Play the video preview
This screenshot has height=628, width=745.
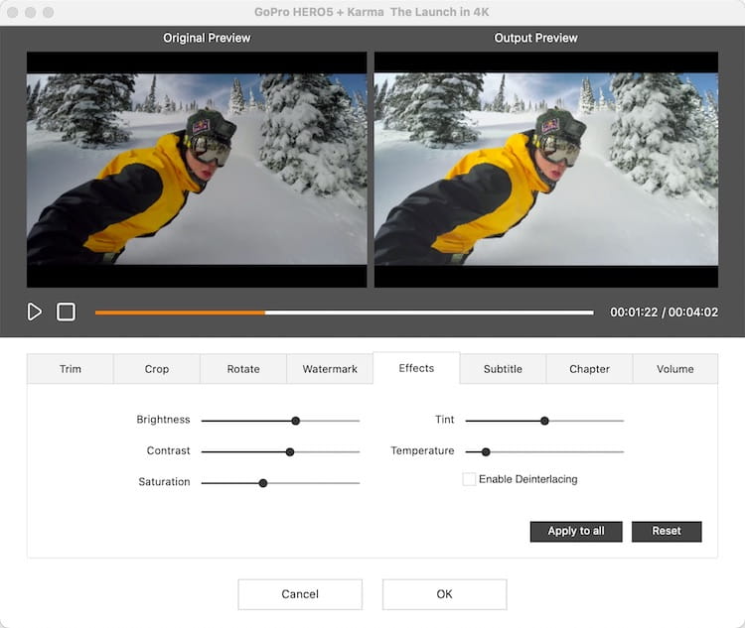click(x=34, y=312)
